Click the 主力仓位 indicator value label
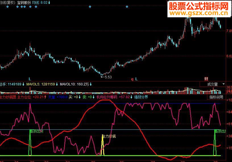This screenshot has height=162, width=232. click(x=32, y=97)
